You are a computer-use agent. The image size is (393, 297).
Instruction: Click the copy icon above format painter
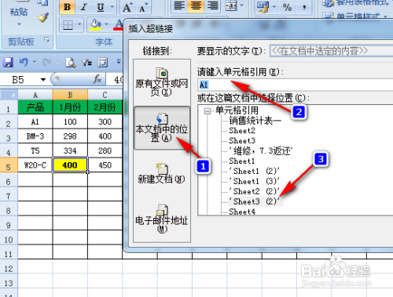tap(42, 2)
